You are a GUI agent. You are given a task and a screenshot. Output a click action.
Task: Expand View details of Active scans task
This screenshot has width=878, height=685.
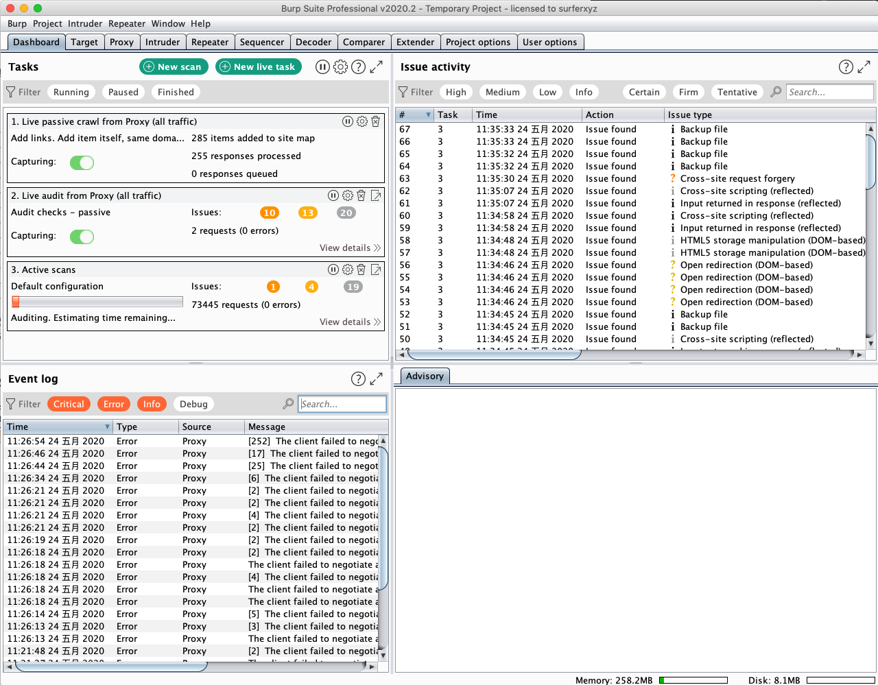click(x=350, y=322)
